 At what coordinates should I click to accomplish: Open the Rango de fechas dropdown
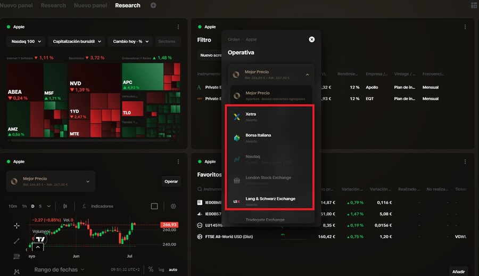coord(59,270)
